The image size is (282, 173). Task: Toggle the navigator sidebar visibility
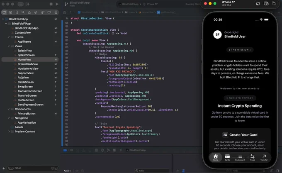(x=20, y=4)
